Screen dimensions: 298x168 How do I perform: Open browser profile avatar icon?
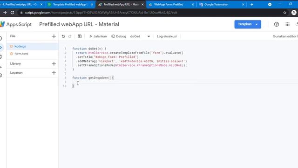pos(294,13)
